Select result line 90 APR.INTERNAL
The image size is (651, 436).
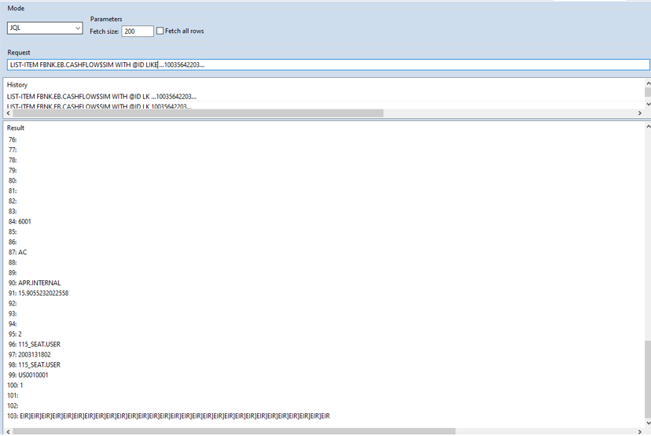(35, 283)
